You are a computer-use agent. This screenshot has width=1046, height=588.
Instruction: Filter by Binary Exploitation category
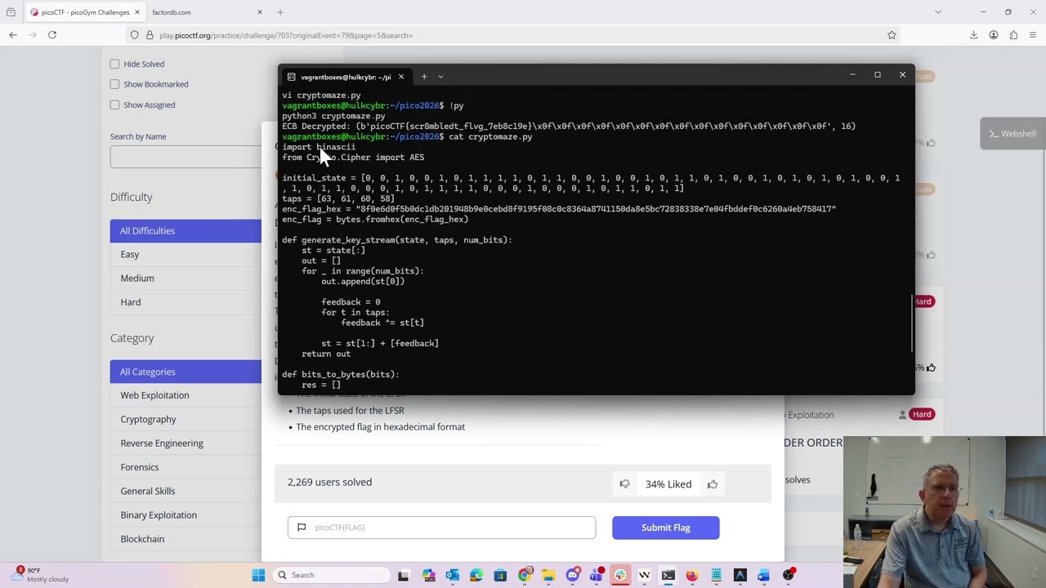(x=186, y=515)
